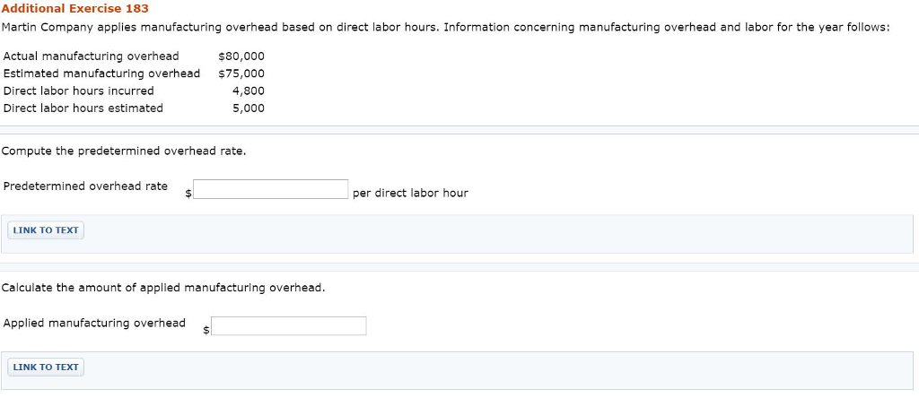919x398 pixels.
Task: Select the 5,000 estimated labor hours value
Action: tap(249, 108)
